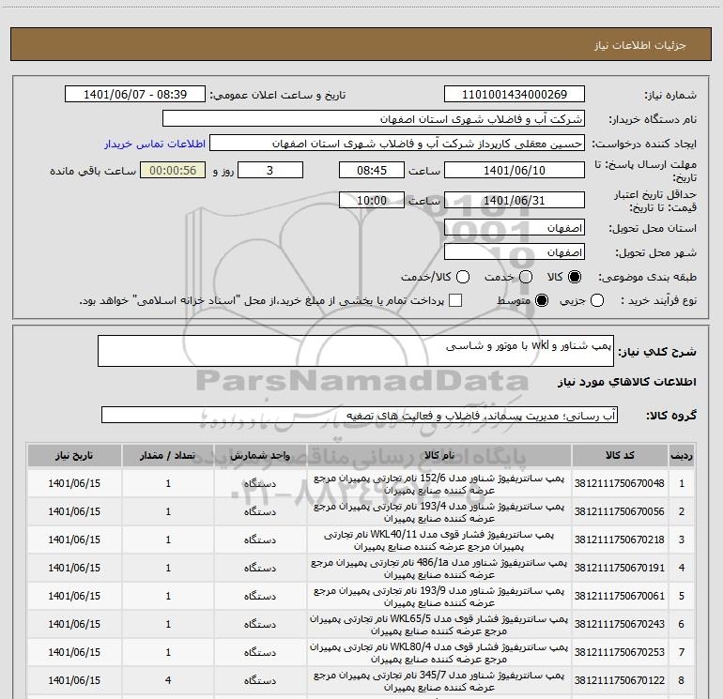Viewport: 723px width, 699px height.
Task: Tick the اسناد خزانه اسلامی payment checkbox
Action: click(455, 300)
